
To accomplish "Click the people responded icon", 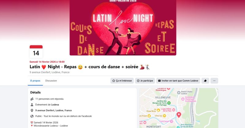I will 32,99.
